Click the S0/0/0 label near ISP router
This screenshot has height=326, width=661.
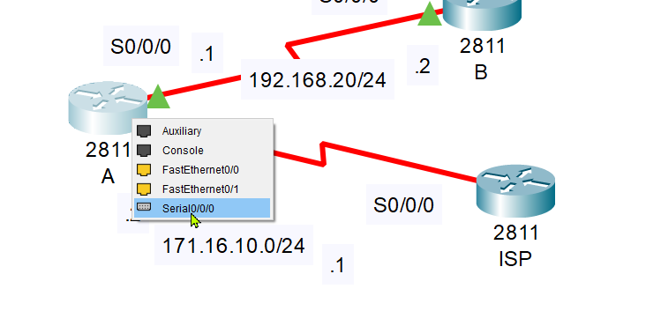point(403,205)
